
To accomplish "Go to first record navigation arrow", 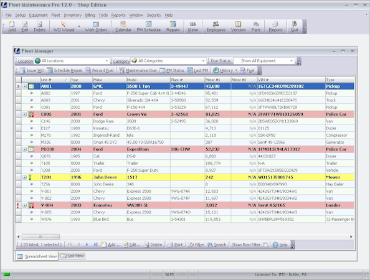I will point(70,245).
